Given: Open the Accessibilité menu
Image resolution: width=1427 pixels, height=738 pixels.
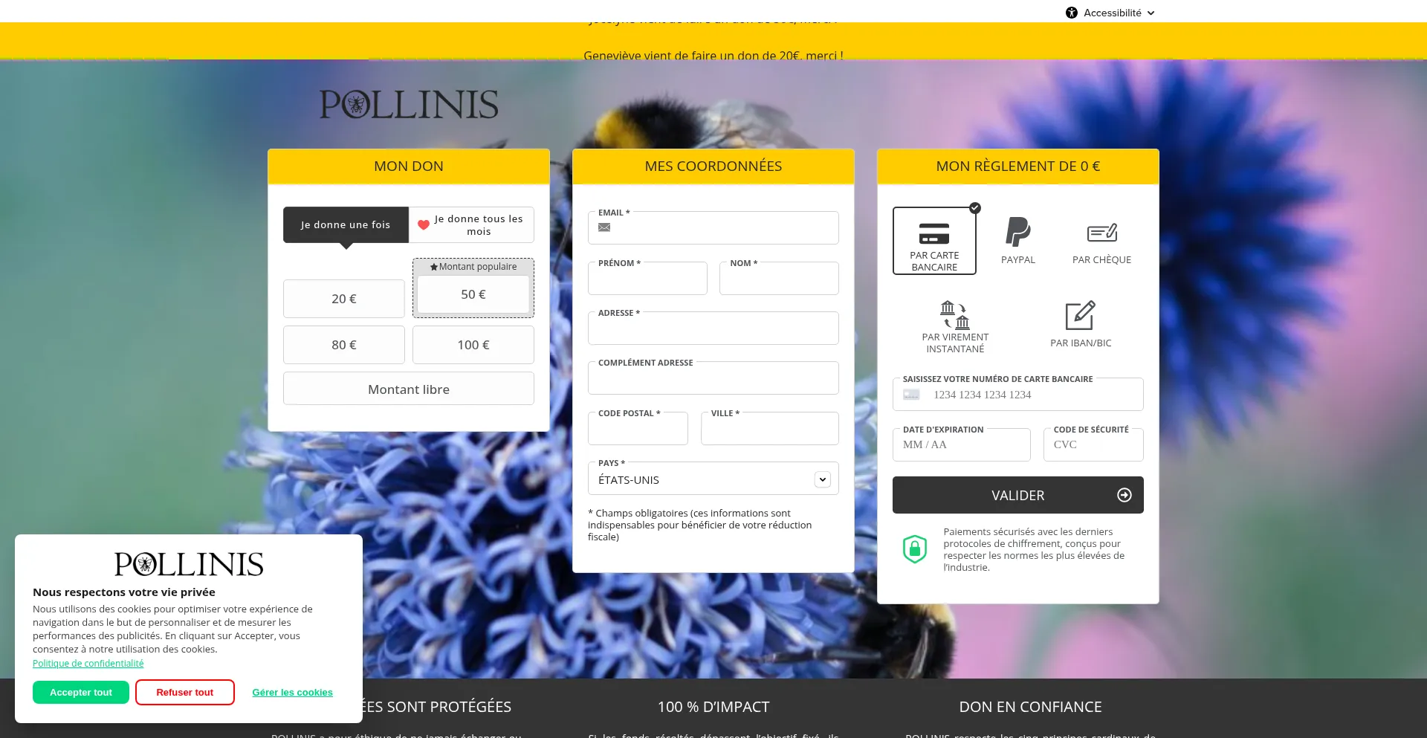Looking at the screenshot, I should (x=1110, y=13).
